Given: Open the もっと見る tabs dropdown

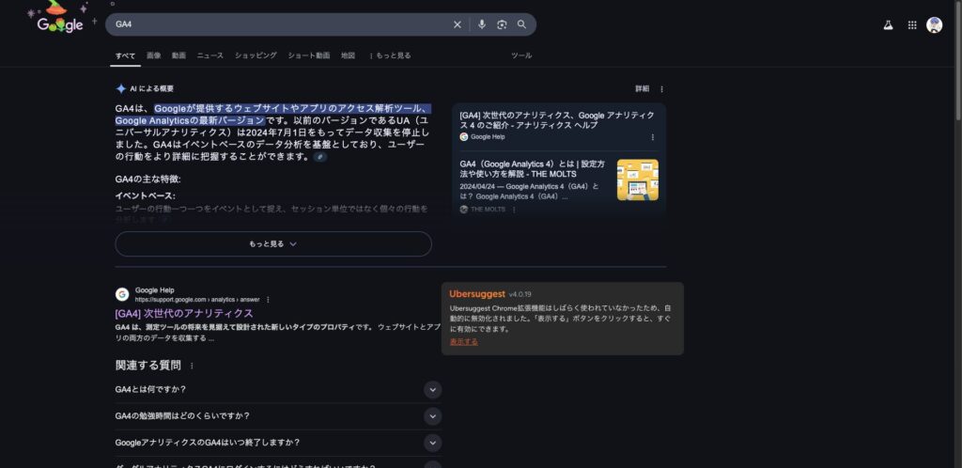Looking at the screenshot, I should tap(390, 55).
